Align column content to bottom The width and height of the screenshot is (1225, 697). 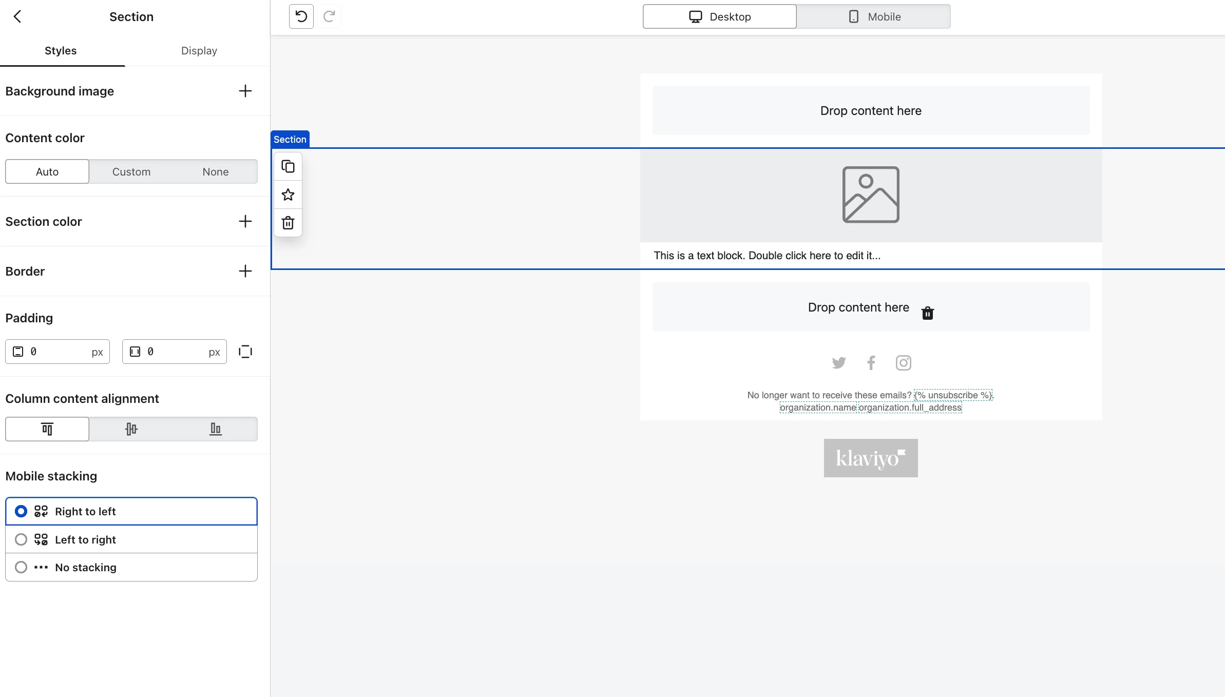[216, 429]
